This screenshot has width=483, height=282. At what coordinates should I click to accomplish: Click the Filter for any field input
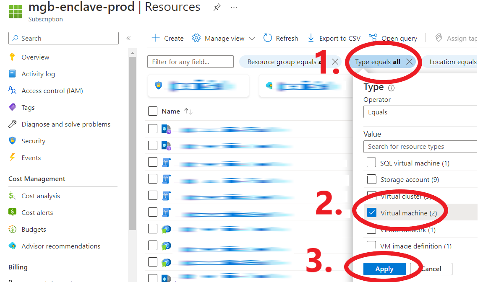click(x=191, y=62)
